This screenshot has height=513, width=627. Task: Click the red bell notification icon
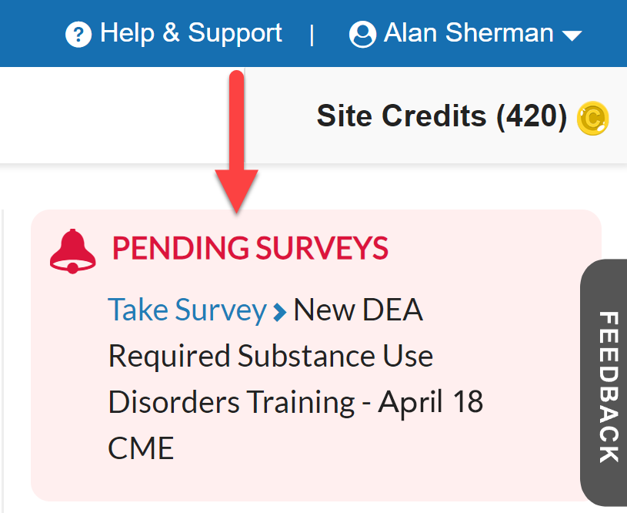click(72, 251)
